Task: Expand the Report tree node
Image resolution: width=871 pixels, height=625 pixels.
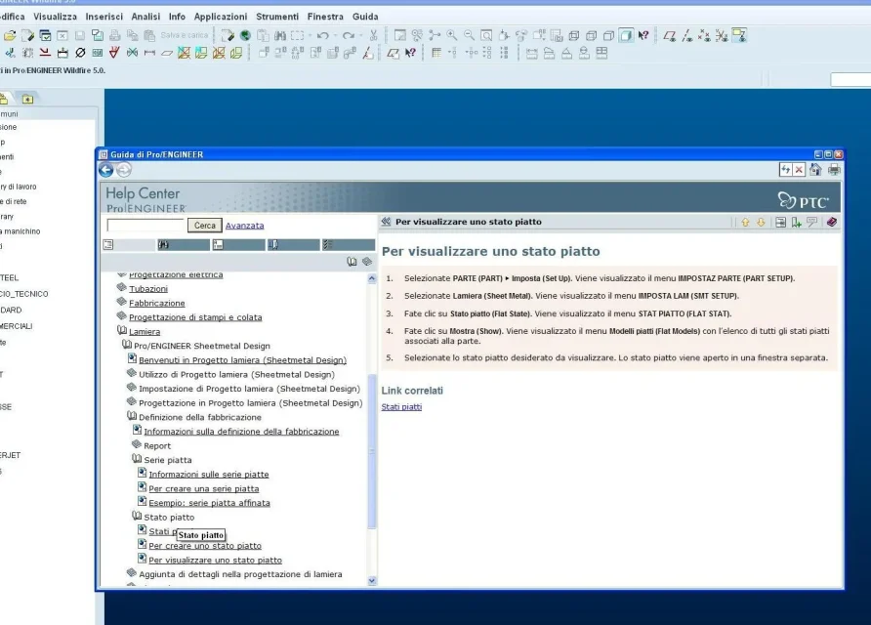Action: point(137,444)
